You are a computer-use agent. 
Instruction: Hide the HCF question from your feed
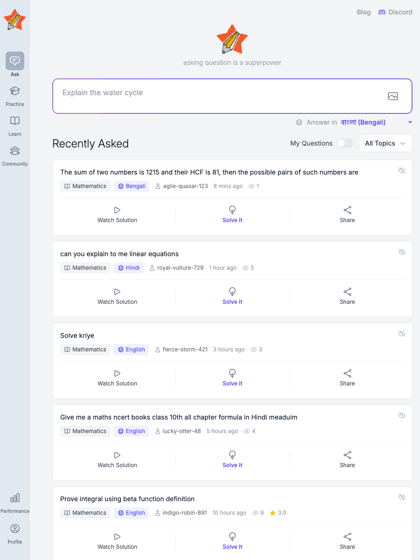pyautogui.click(x=402, y=170)
